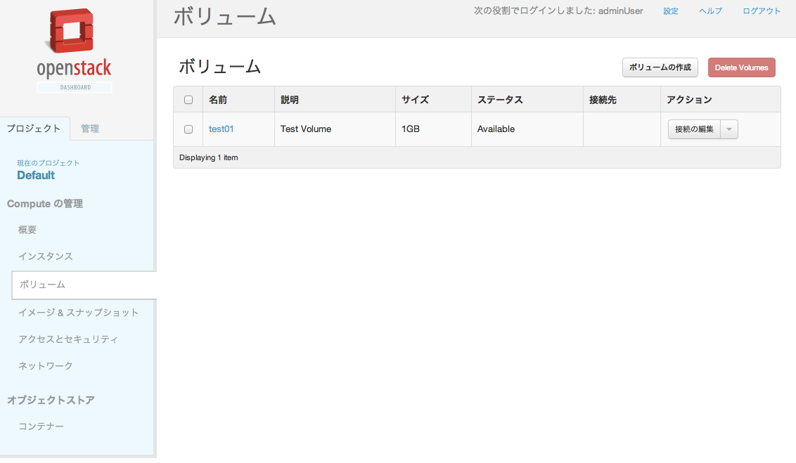Switch to the 管理 tab
The width and height of the screenshot is (796, 463).
(x=90, y=129)
